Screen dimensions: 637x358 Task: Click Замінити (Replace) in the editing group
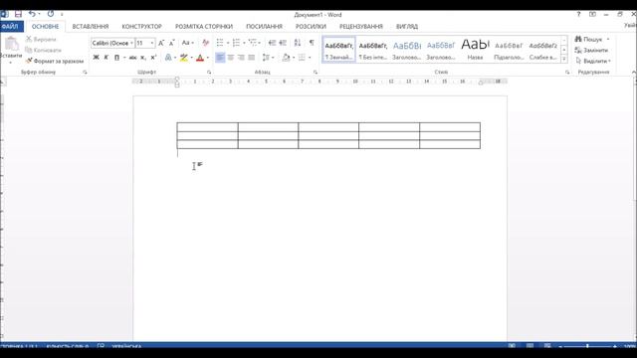tap(591, 51)
